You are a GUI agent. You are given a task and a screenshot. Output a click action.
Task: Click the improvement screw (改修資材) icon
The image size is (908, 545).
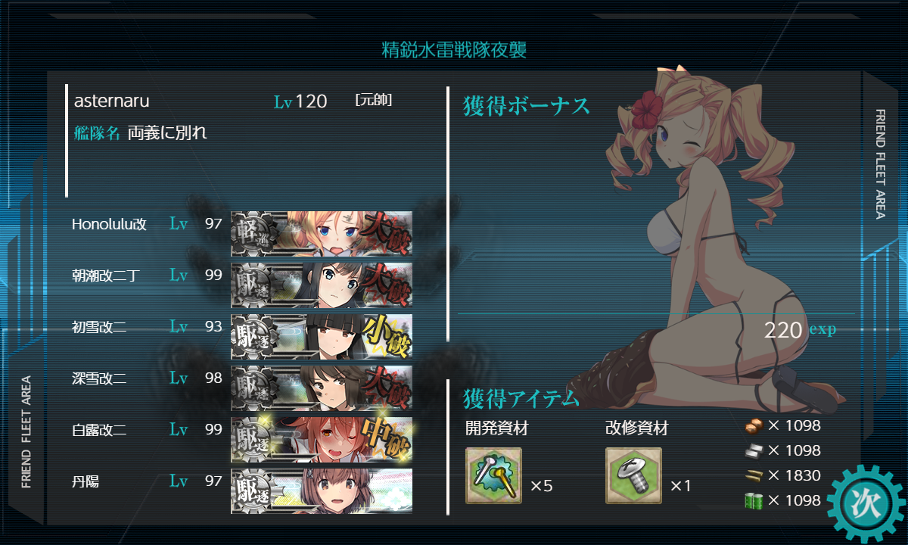coord(633,475)
